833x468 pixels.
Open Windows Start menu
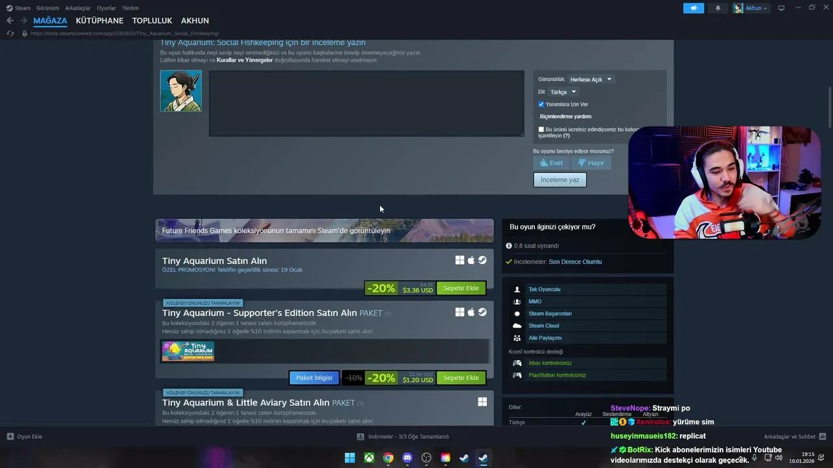pyautogui.click(x=349, y=458)
